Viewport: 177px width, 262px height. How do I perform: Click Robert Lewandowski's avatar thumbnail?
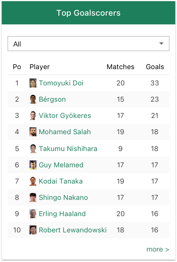click(x=33, y=230)
